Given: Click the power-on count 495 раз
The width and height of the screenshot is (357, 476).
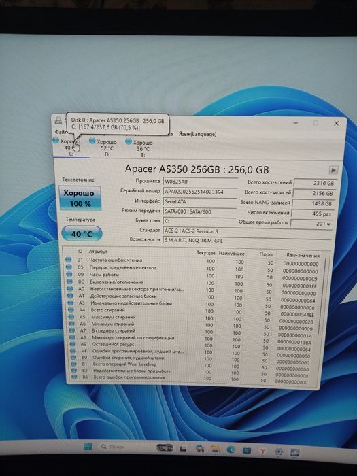Looking at the screenshot, I should 312,214.
